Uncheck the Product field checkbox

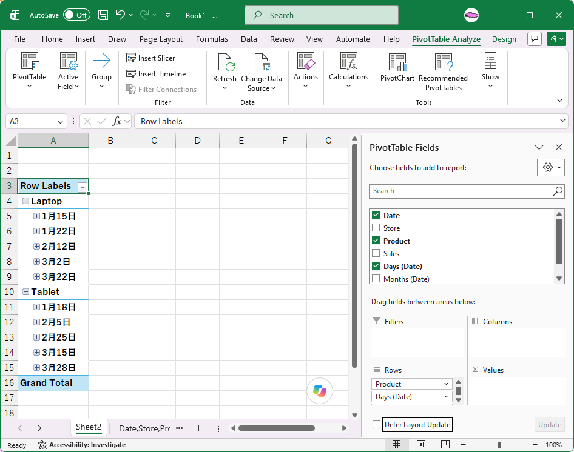376,241
